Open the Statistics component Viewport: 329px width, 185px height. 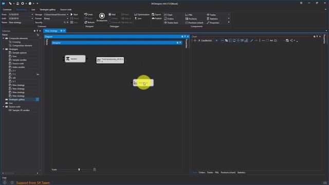pyautogui.click(x=212, y=18)
